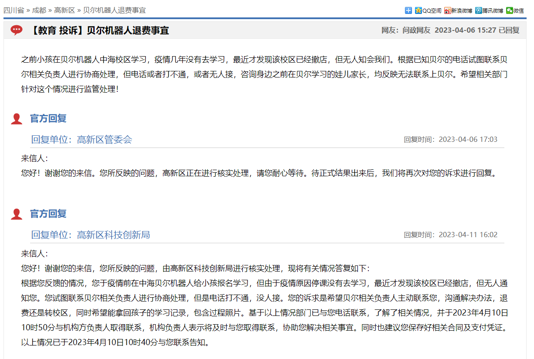Select the 问政网友 username

(416, 30)
